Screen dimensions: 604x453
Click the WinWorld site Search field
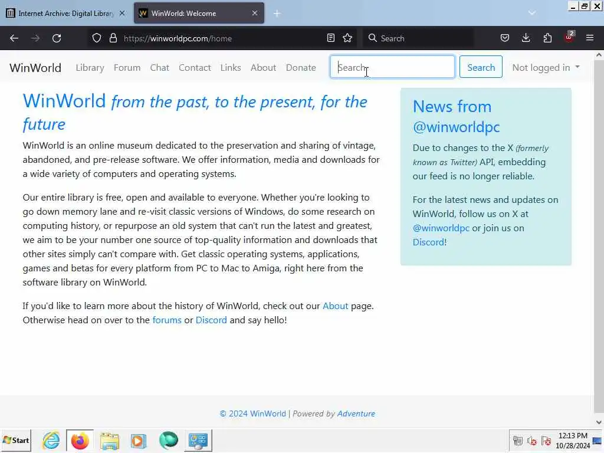[392, 67]
